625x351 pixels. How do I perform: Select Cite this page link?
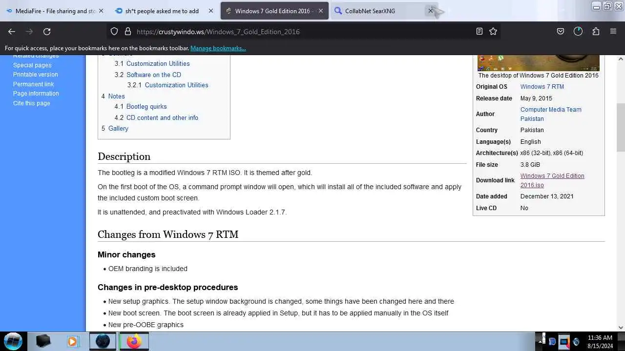pos(32,103)
